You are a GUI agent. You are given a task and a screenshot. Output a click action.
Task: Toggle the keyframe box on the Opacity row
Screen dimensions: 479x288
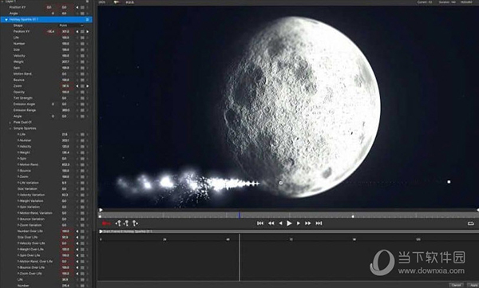pyautogui.click(x=82, y=93)
